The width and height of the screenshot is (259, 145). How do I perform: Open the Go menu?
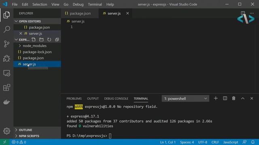click(x=66, y=4)
